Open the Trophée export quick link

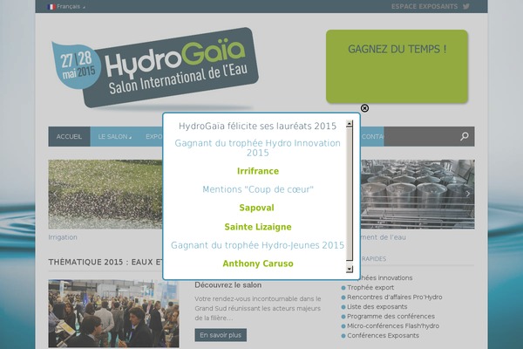pos(370,288)
